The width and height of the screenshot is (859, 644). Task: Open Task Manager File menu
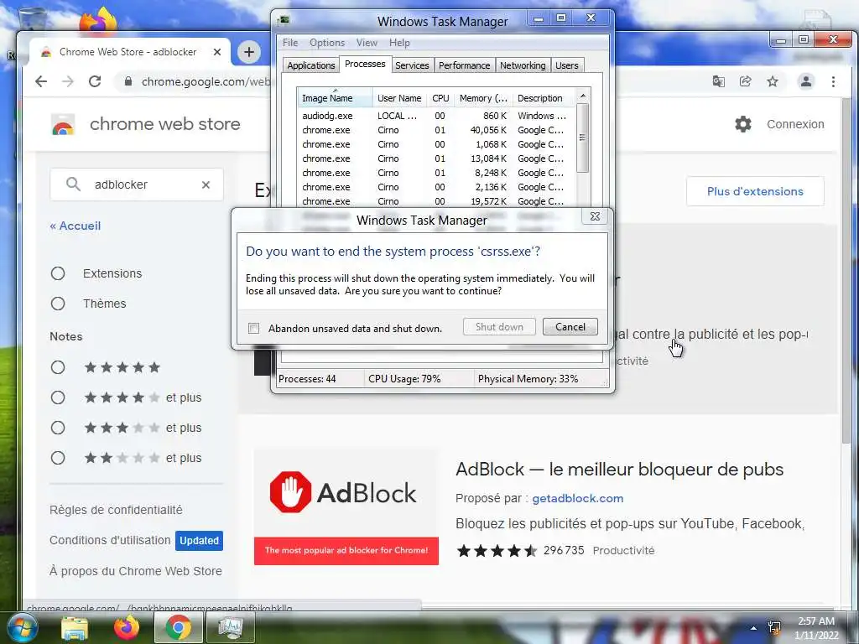290,43
